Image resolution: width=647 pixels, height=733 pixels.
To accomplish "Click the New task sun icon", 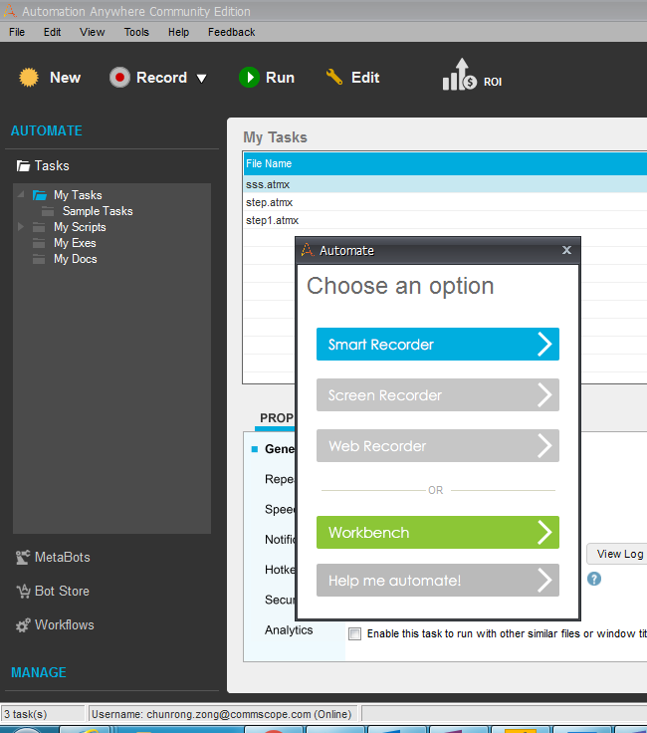I will coord(29,77).
